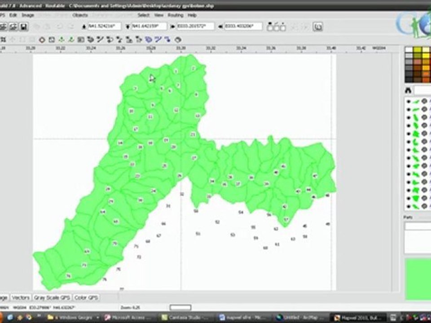This screenshot has height=323, width=431.
Task: Open the Routing menu
Action: point(176,15)
